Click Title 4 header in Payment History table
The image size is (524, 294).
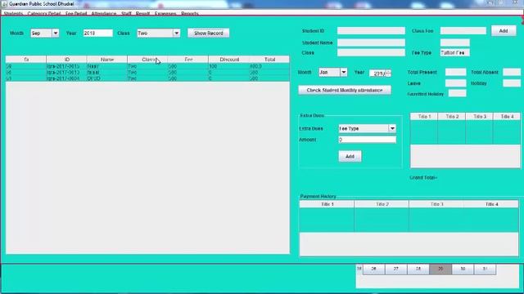[x=491, y=204]
